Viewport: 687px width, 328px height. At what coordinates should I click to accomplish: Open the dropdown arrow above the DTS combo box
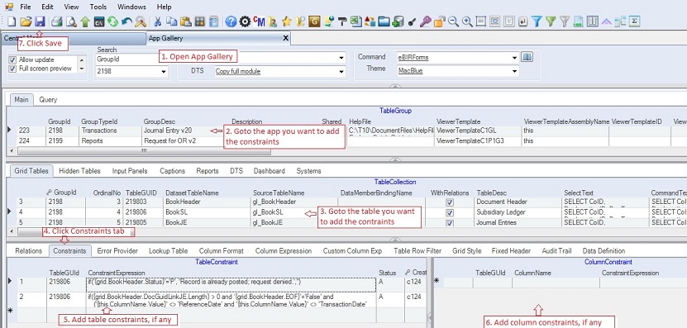(341, 58)
